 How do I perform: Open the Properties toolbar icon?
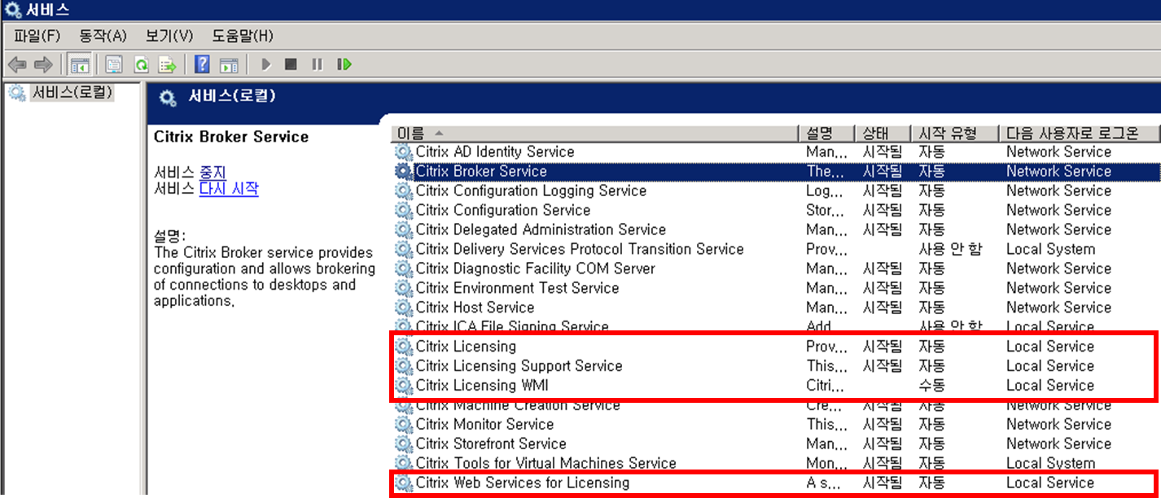coord(114,64)
